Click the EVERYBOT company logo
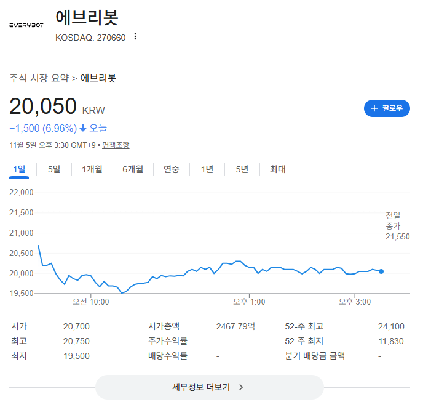Viewport: 439px width, 418px height. 26,25
